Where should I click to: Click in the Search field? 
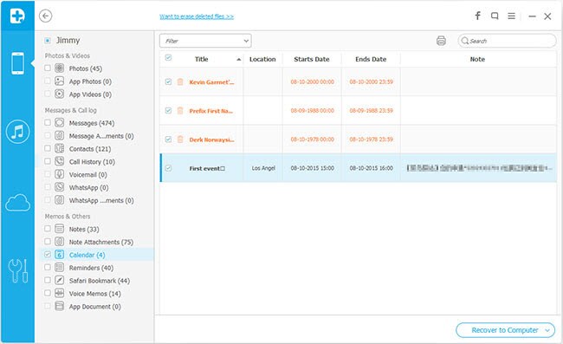pos(507,41)
